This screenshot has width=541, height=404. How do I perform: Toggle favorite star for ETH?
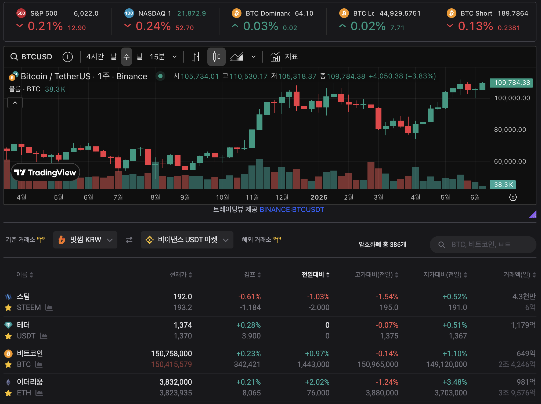coord(8,393)
